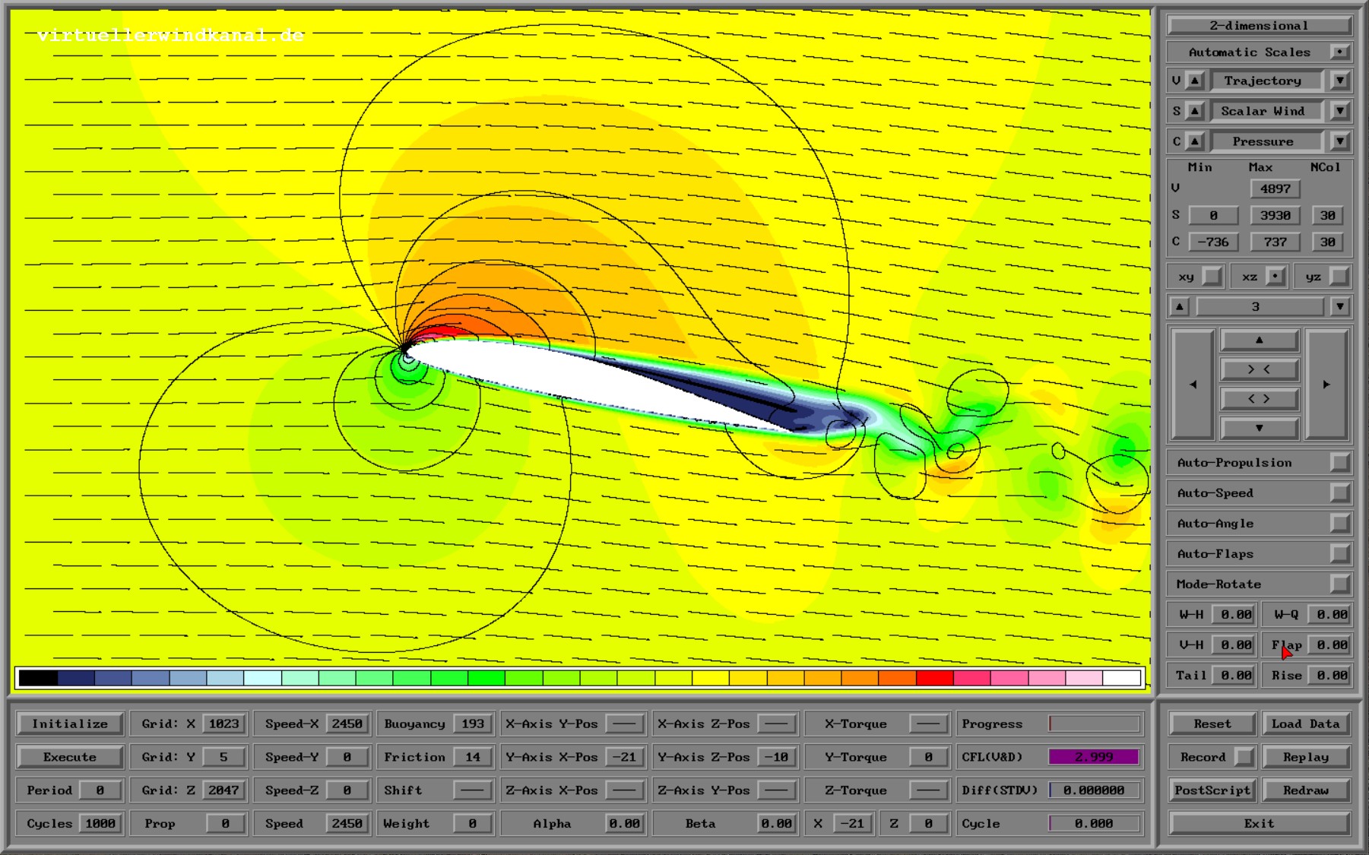Click the Friction value 14
The width and height of the screenshot is (1369, 855).
pyautogui.click(x=472, y=757)
